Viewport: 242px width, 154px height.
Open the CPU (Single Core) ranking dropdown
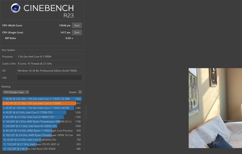(x=16, y=92)
